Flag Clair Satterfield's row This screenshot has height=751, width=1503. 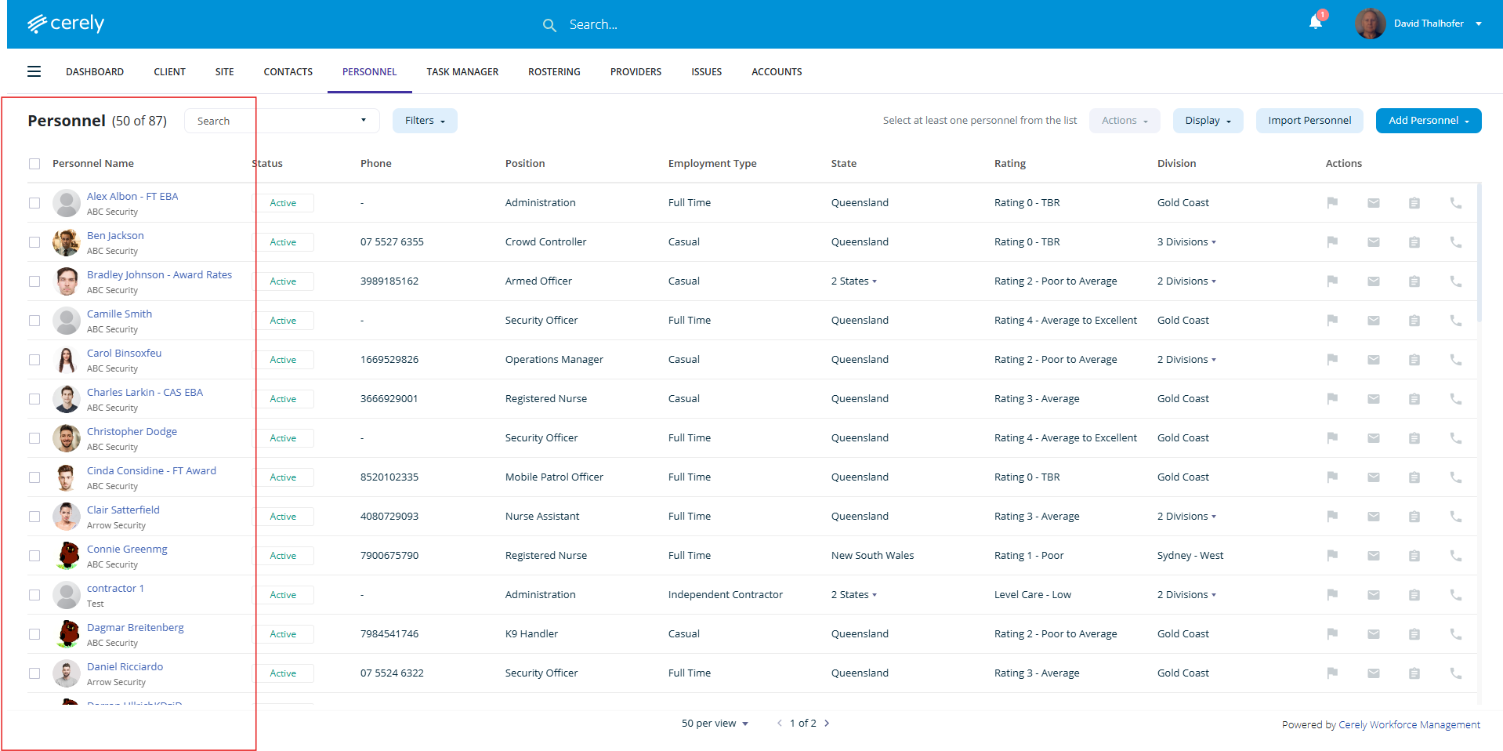(1332, 517)
